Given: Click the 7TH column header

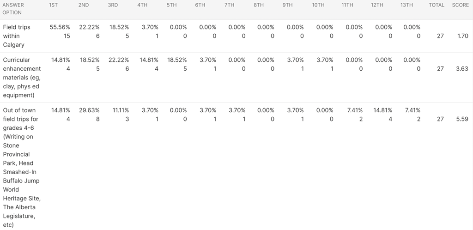Looking at the screenshot, I should pyautogui.click(x=230, y=5).
